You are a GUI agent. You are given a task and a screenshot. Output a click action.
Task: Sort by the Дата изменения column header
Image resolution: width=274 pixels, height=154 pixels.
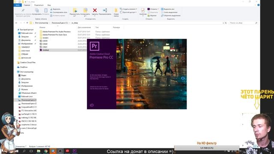coord(84,27)
